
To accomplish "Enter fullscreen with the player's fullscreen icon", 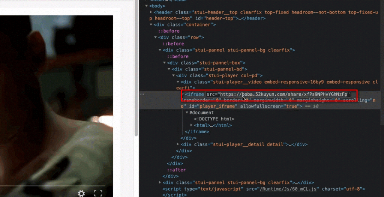I will tap(98, 194).
